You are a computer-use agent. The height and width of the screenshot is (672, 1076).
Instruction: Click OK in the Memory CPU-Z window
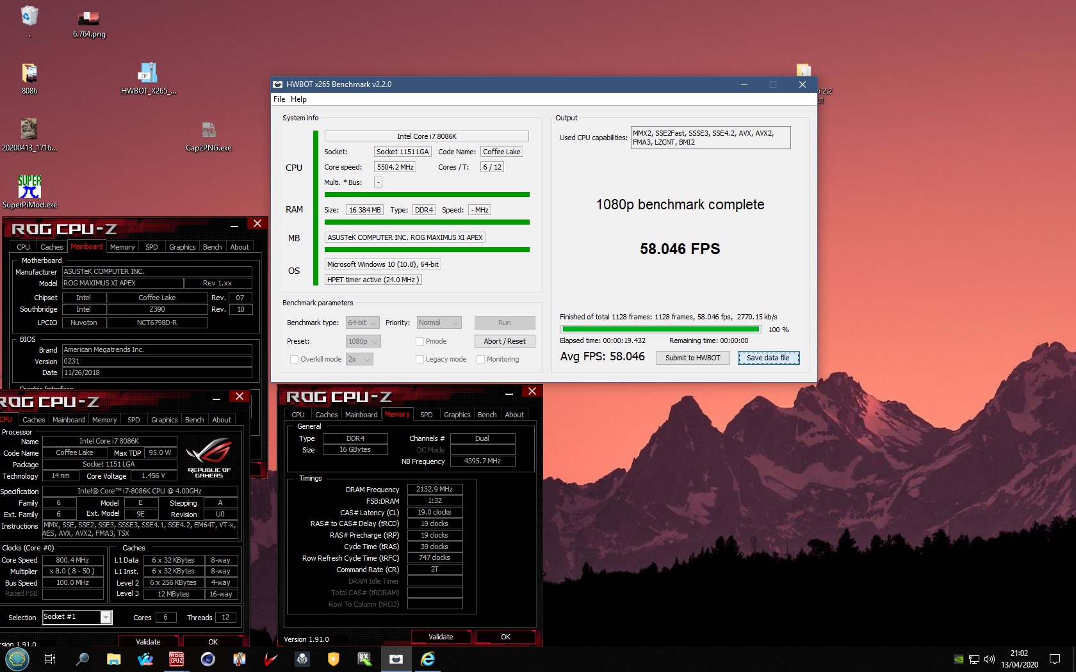(505, 637)
